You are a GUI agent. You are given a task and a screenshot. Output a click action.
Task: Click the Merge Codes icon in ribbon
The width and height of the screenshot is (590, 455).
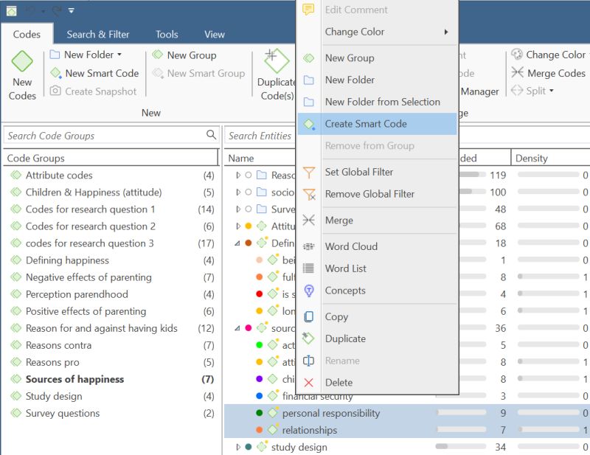pos(518,72)
